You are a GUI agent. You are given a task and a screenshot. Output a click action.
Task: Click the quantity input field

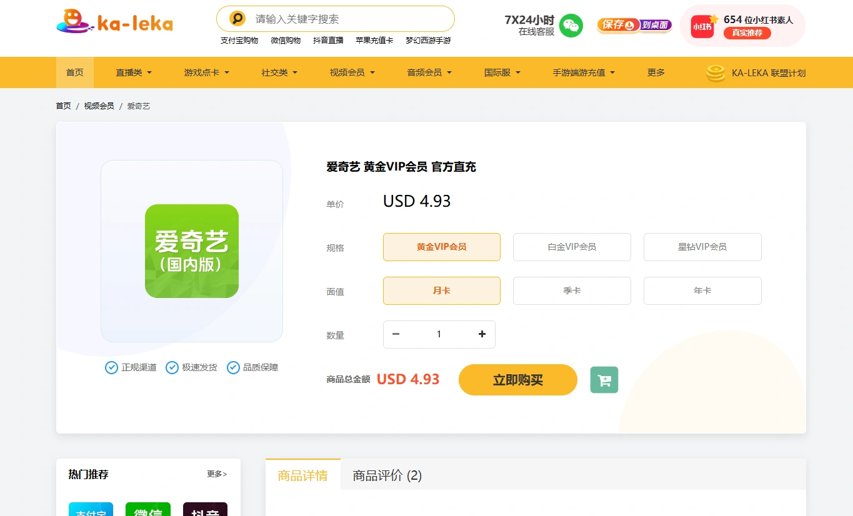point(439,334)
